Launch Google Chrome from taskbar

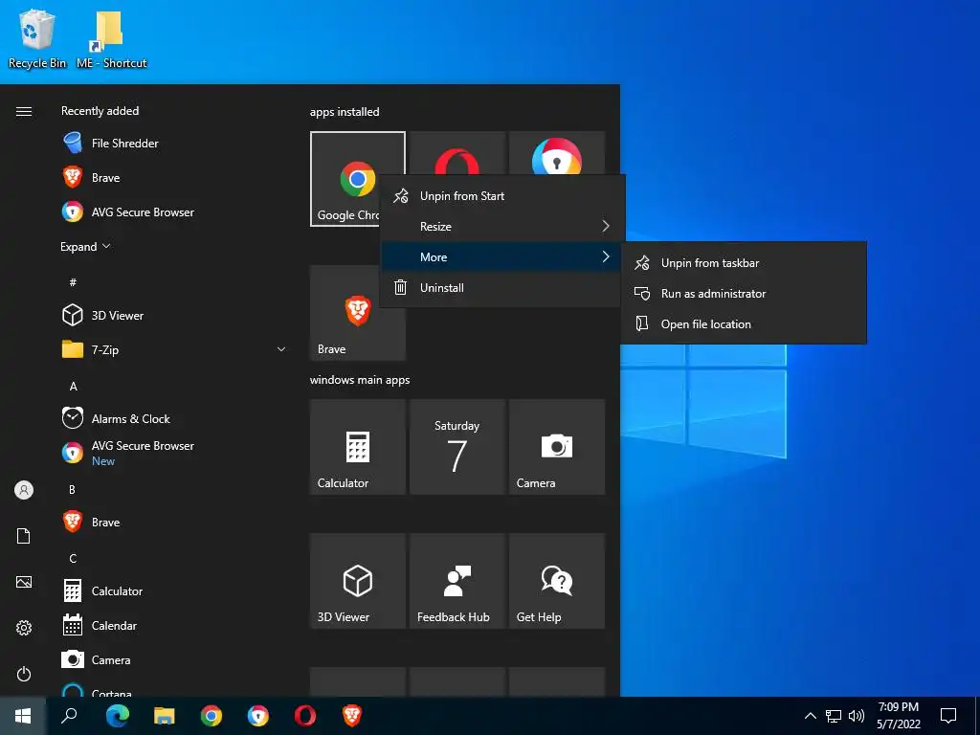click(x=212, y=716)
